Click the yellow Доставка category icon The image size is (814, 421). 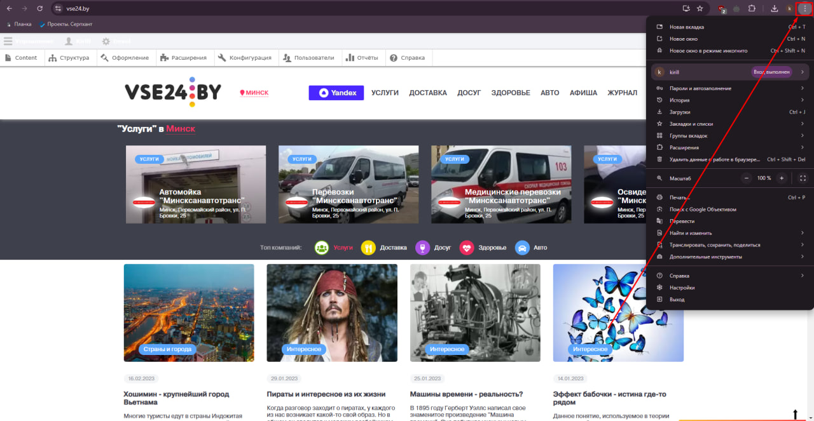click(368, 248)
